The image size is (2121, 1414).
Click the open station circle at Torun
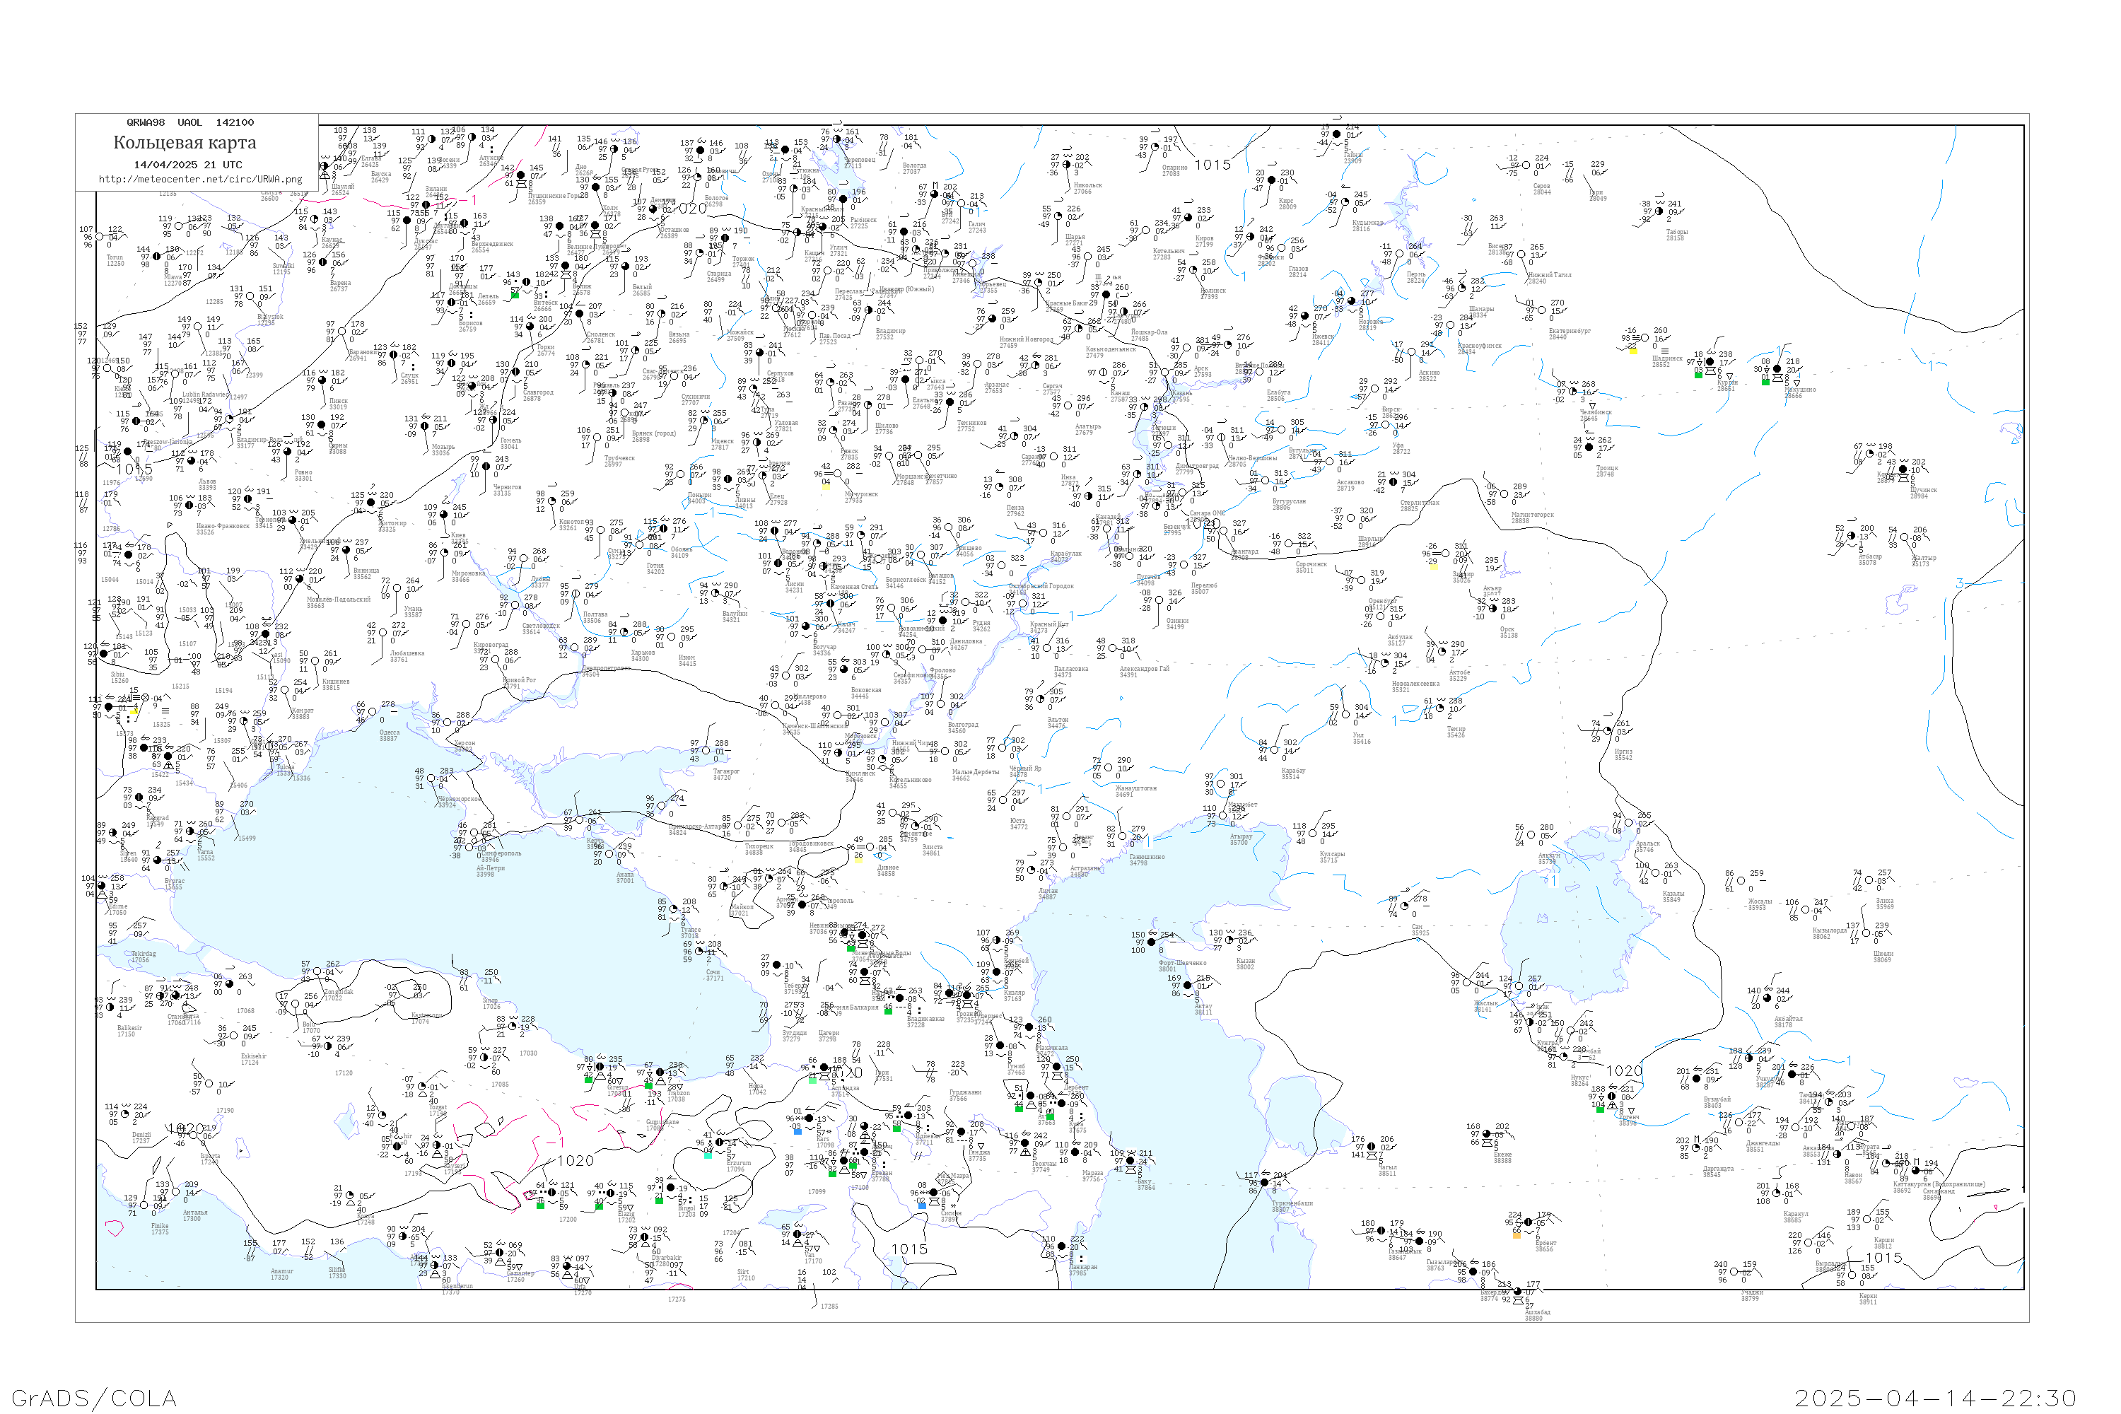[x=101, y=237]
